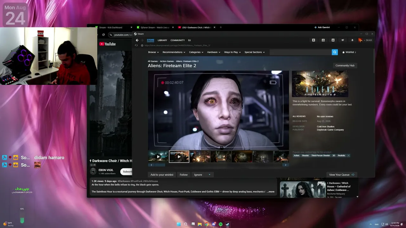
Task: Reload the YouTube page in Chrome
Action: (x=103, y=35)
